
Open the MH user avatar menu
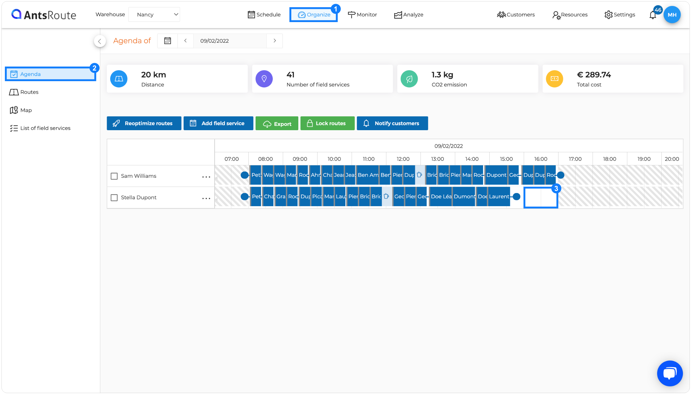click(x=672, y=15)
